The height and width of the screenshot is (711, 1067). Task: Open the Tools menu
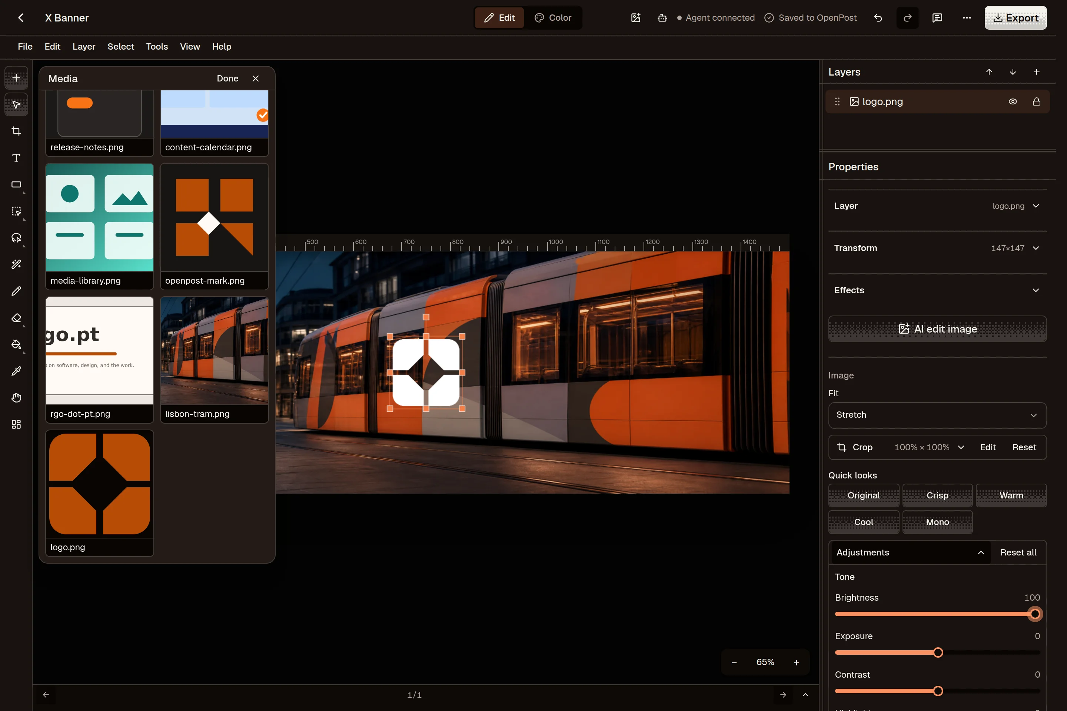[x=157, y=47]
